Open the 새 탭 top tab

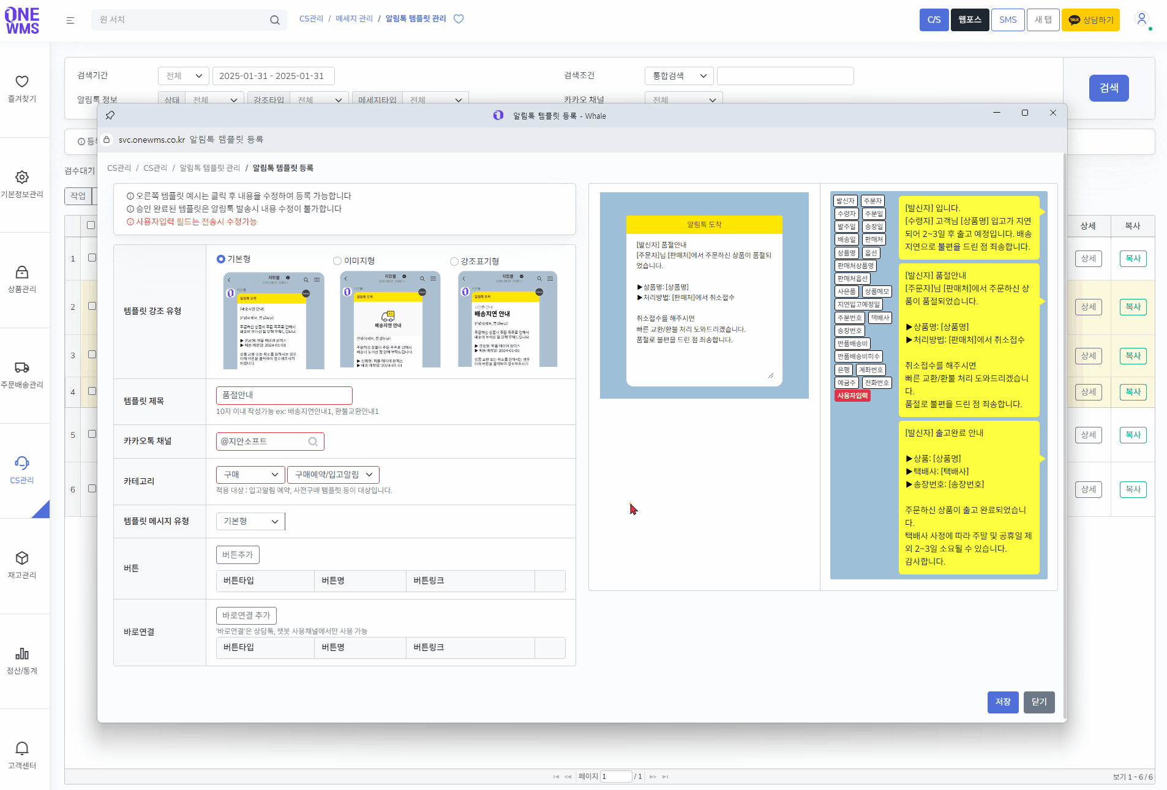tap(1043, 20)
